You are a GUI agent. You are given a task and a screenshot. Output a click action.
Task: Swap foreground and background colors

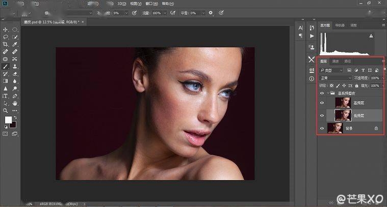(15, 117)
